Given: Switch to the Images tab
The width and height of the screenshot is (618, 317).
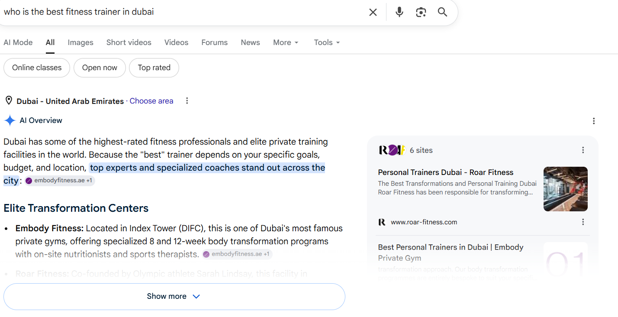Looking at the screenshot, I should 80,42.
